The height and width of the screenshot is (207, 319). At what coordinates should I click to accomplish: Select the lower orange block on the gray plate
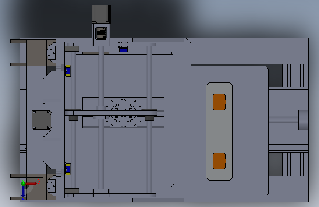tap(219, 161)
